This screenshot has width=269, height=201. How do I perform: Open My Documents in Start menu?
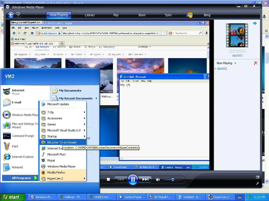(66, 91)
